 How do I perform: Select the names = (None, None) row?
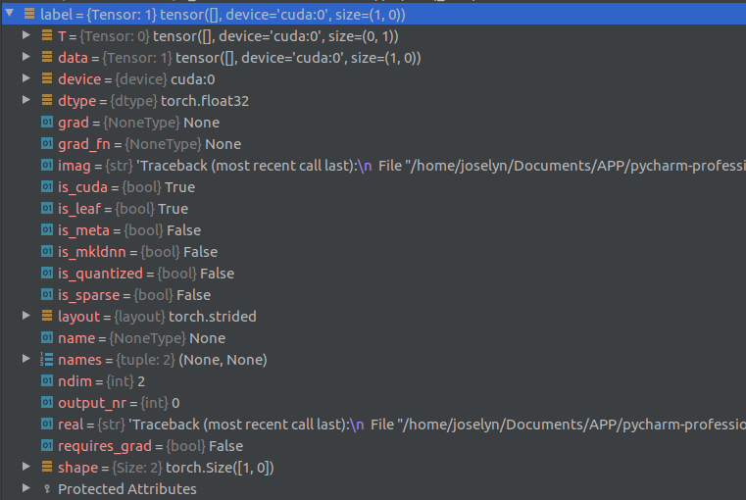162,360
